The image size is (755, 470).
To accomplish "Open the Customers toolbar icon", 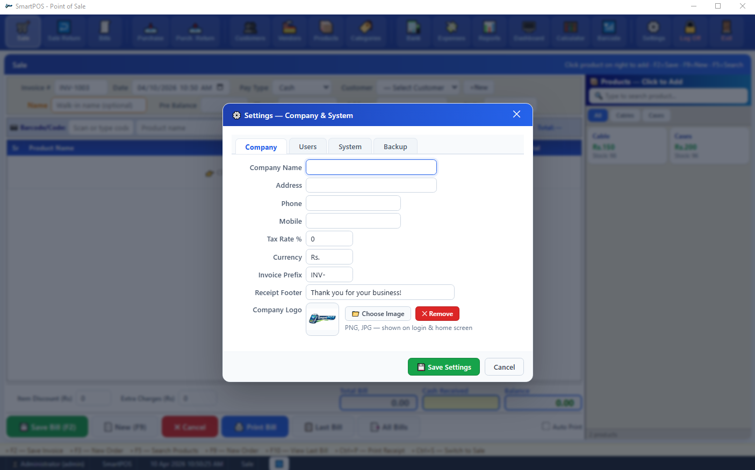I will pos(250,31).
